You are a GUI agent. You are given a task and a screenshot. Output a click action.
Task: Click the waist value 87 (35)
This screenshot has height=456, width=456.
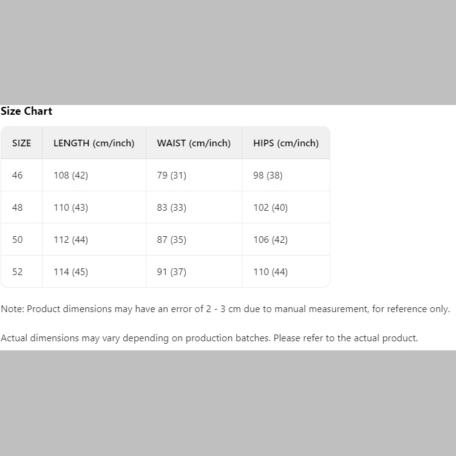pyautogui.click(x=171, y=240)
